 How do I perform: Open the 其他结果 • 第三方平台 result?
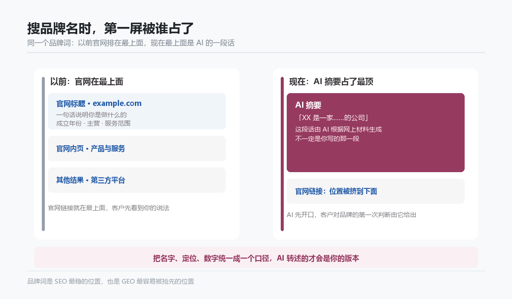click(x=137, y=180)
